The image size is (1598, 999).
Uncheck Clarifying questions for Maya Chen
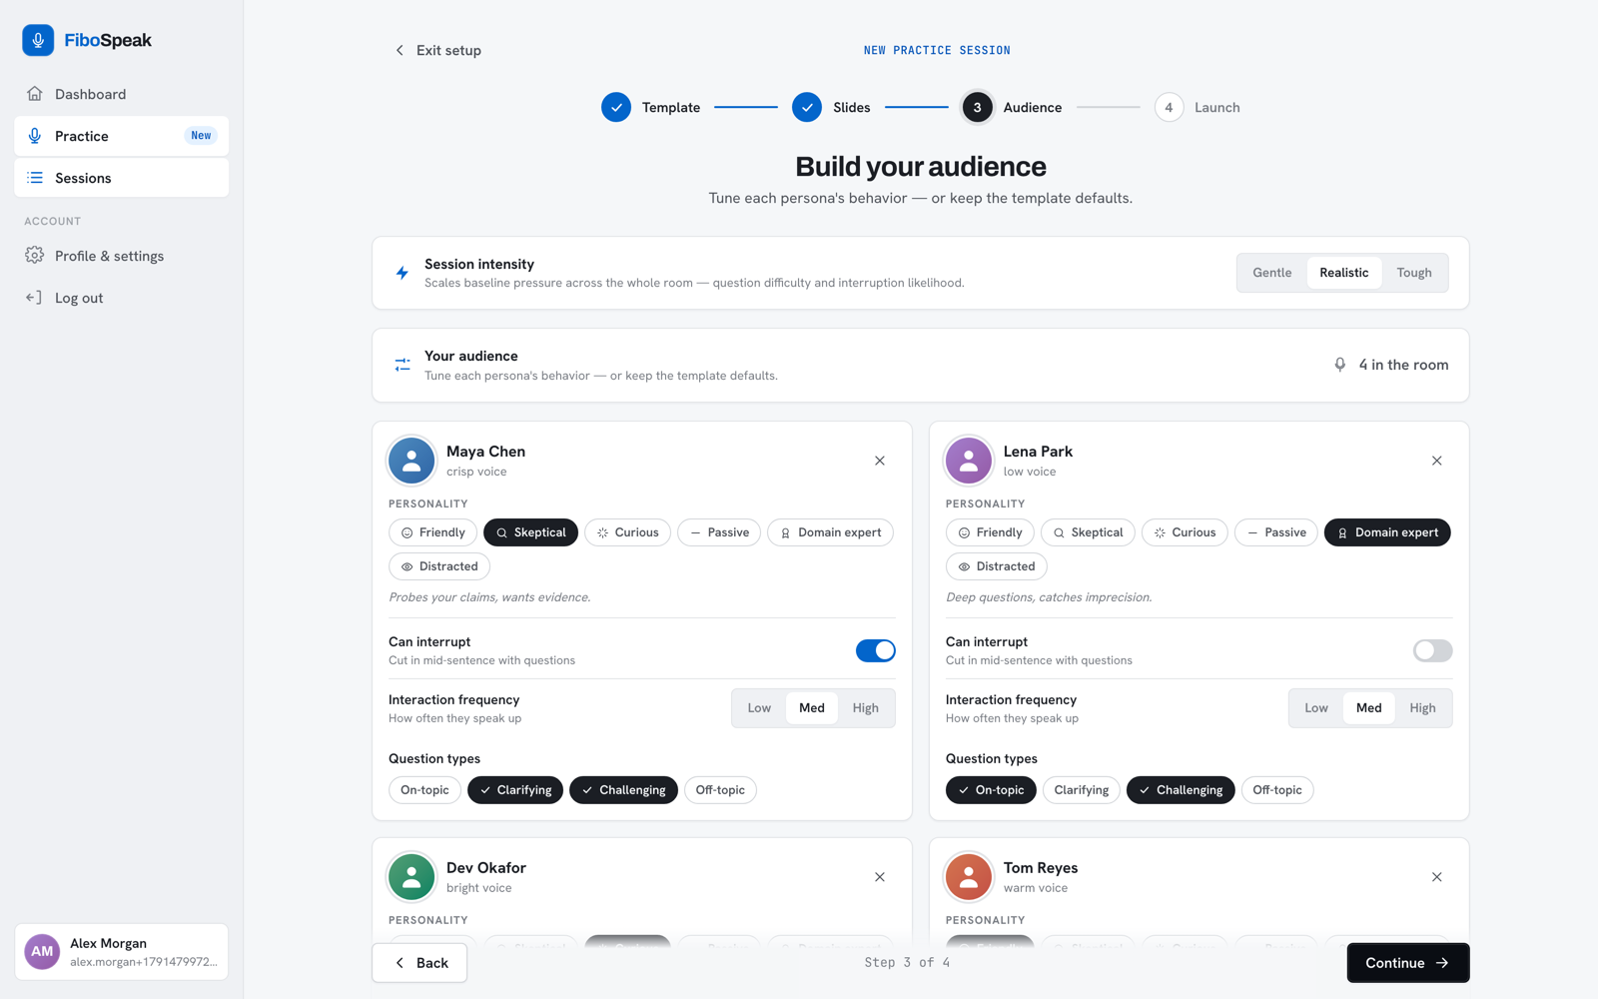pos(515,790)
